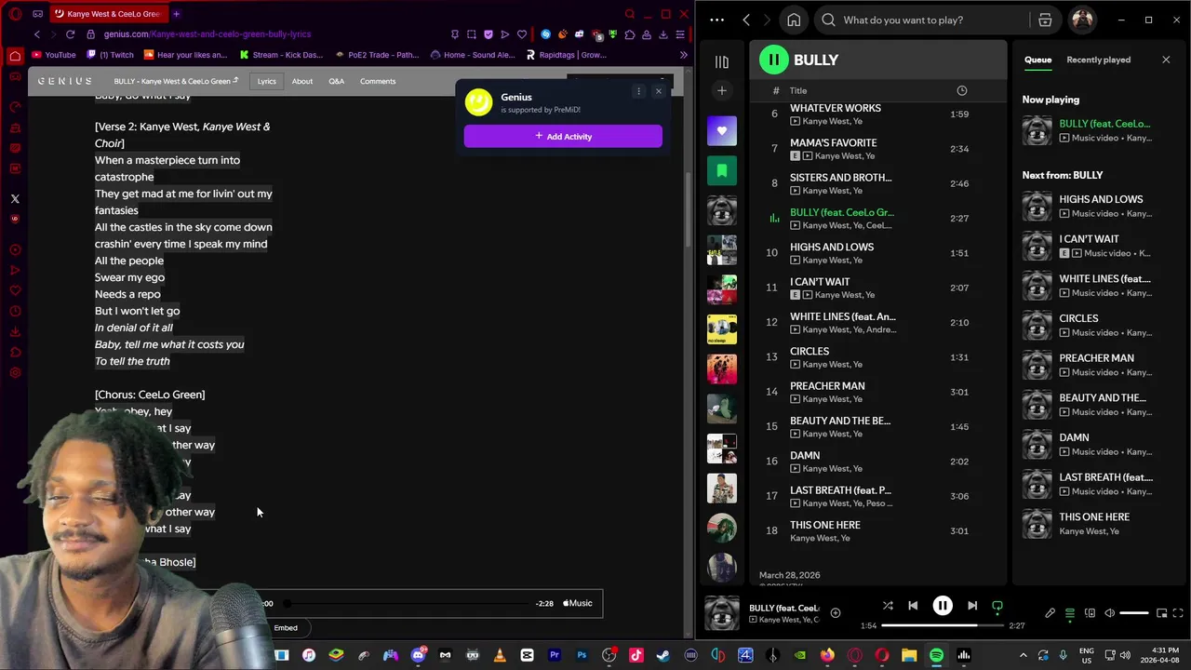1191x670 pixels.
Task: Show more bookmarks chevron
Action: (684, 55)
